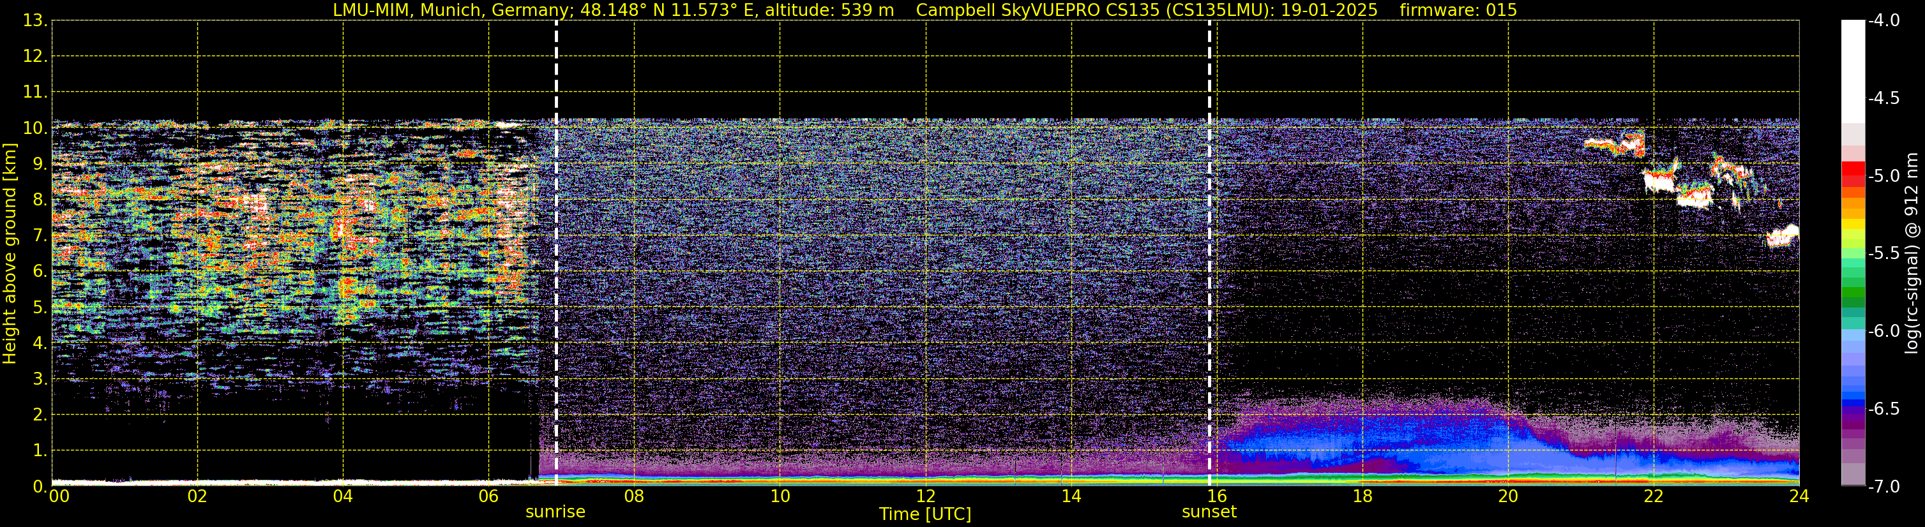
Task: Click the x-axis tick label '24'
Action: (1799, 496)
